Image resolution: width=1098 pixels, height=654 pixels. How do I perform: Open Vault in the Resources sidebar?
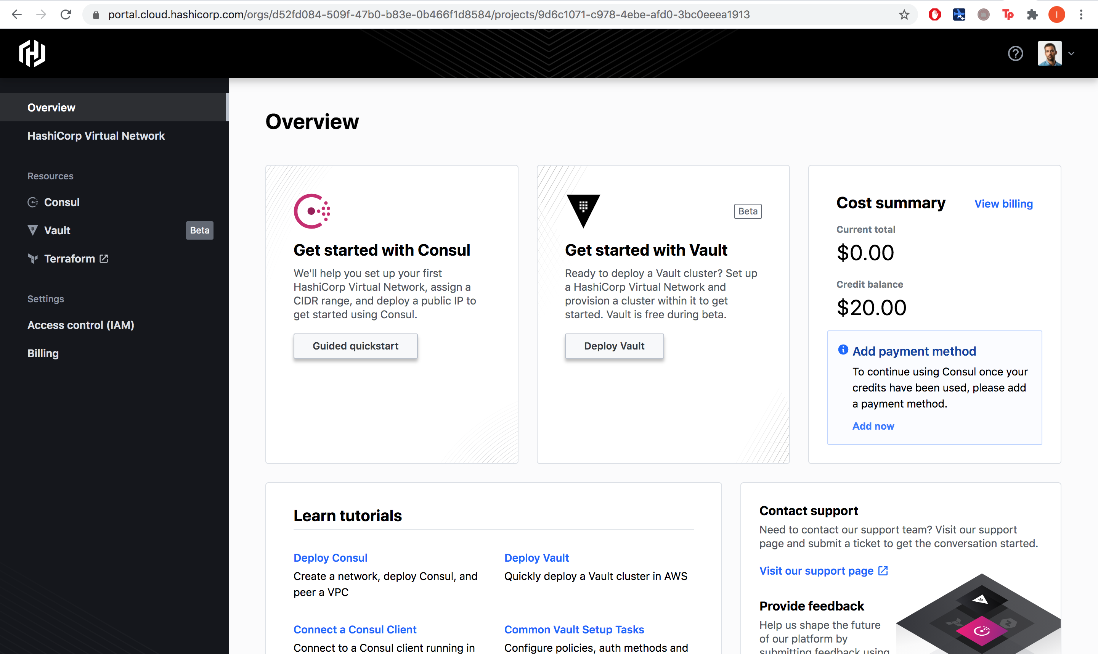[x=57, y=230]
